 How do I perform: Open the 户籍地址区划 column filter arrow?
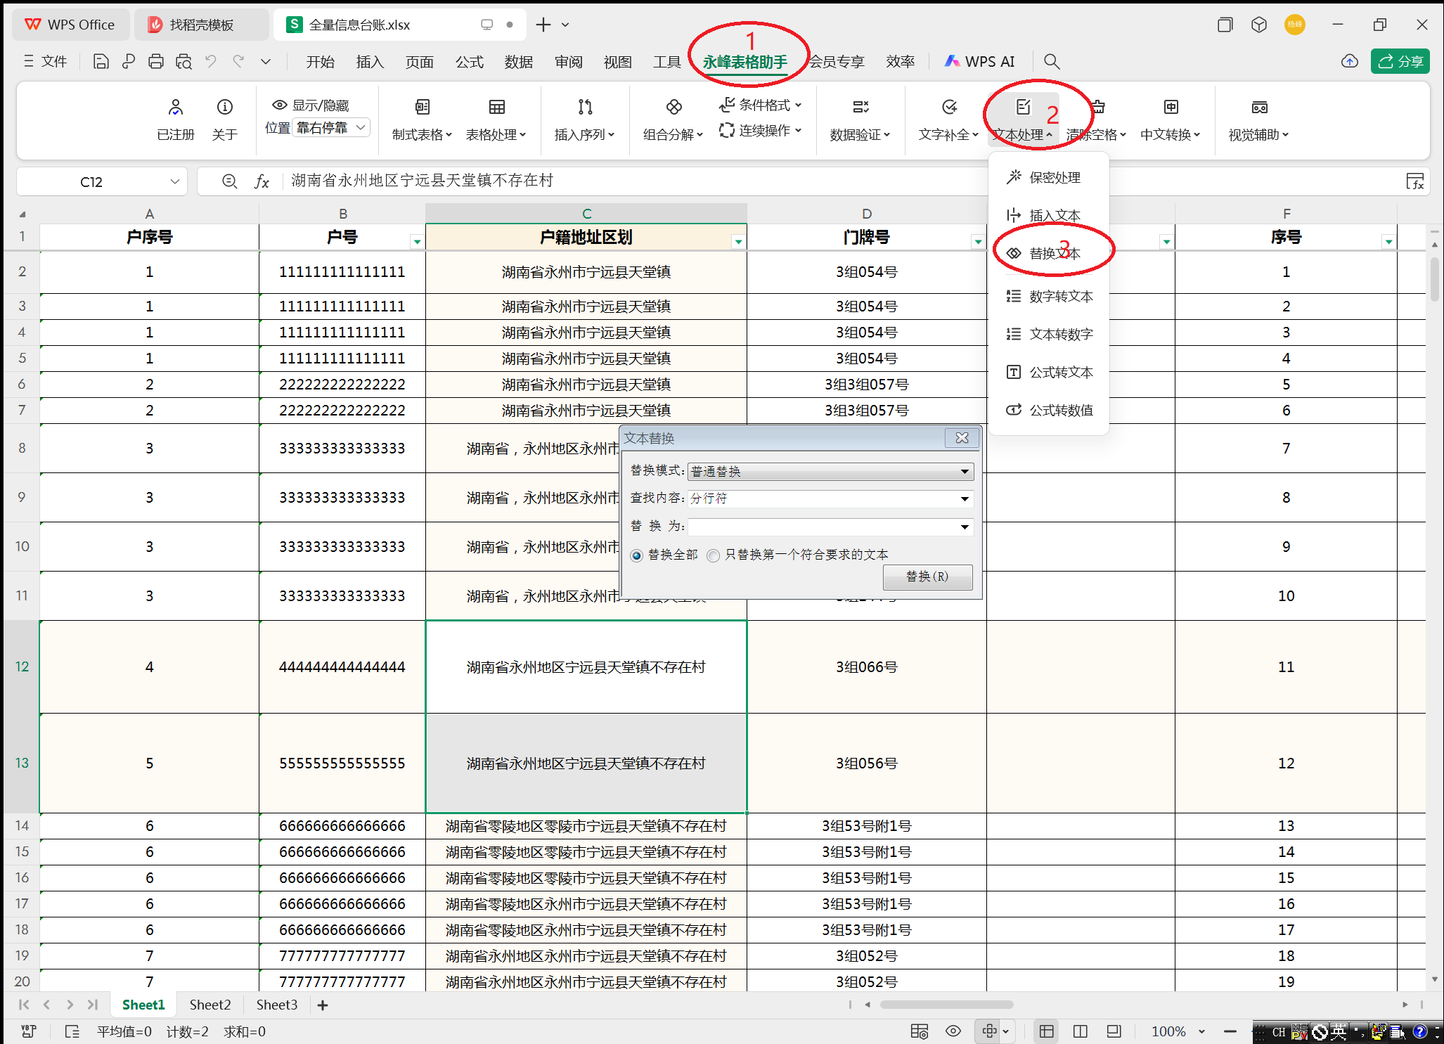[737, 242]
